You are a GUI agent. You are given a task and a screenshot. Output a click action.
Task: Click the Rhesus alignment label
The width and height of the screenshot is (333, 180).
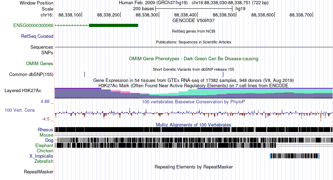46,130
